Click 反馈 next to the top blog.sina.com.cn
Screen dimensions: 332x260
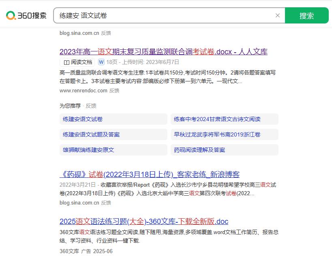pos(106,33)
